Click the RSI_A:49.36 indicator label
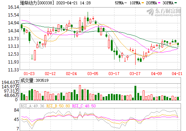186x131 pixels. (x=33, y=106)
